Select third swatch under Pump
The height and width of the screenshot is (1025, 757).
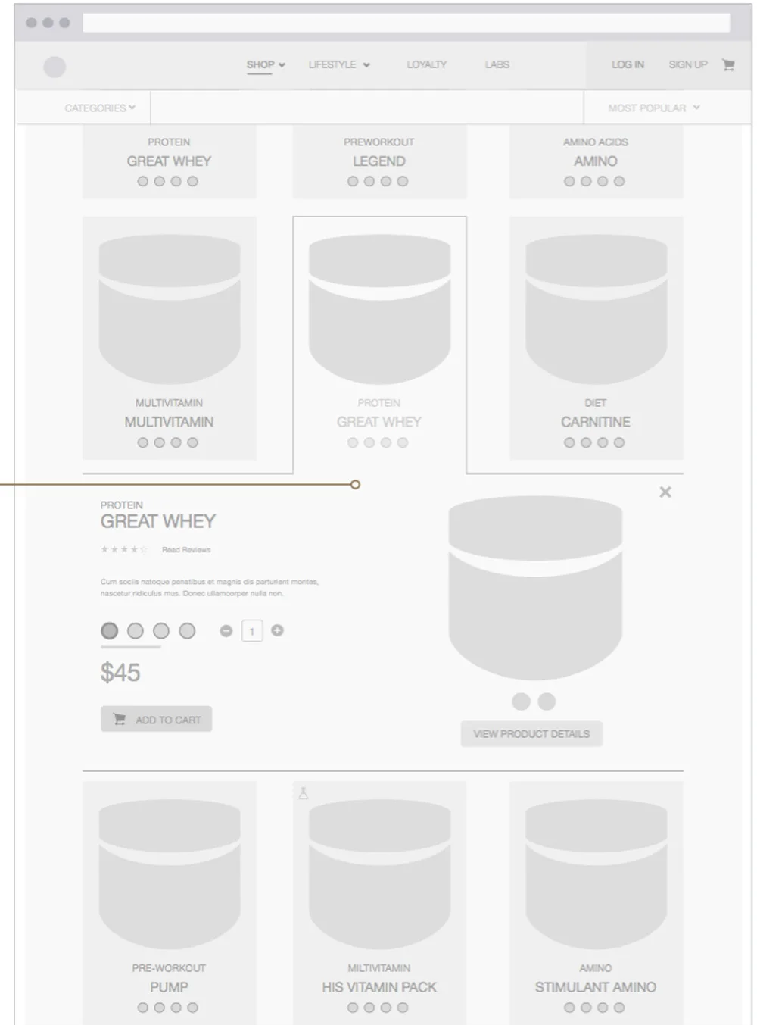[176, 1008]
